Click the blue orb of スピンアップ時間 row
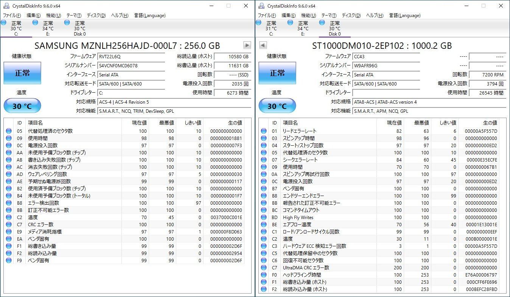Screen dimensions: 510x297 coord(264,138)
